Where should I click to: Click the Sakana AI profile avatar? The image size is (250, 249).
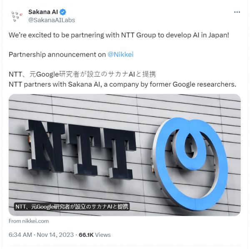tap(16, 16)
